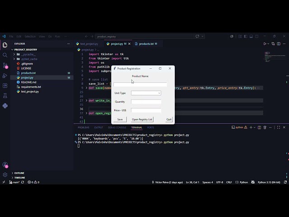Click the Quantity entry field
The height and width of the screenshot is (217, 289).
click(x=146, y=102)
